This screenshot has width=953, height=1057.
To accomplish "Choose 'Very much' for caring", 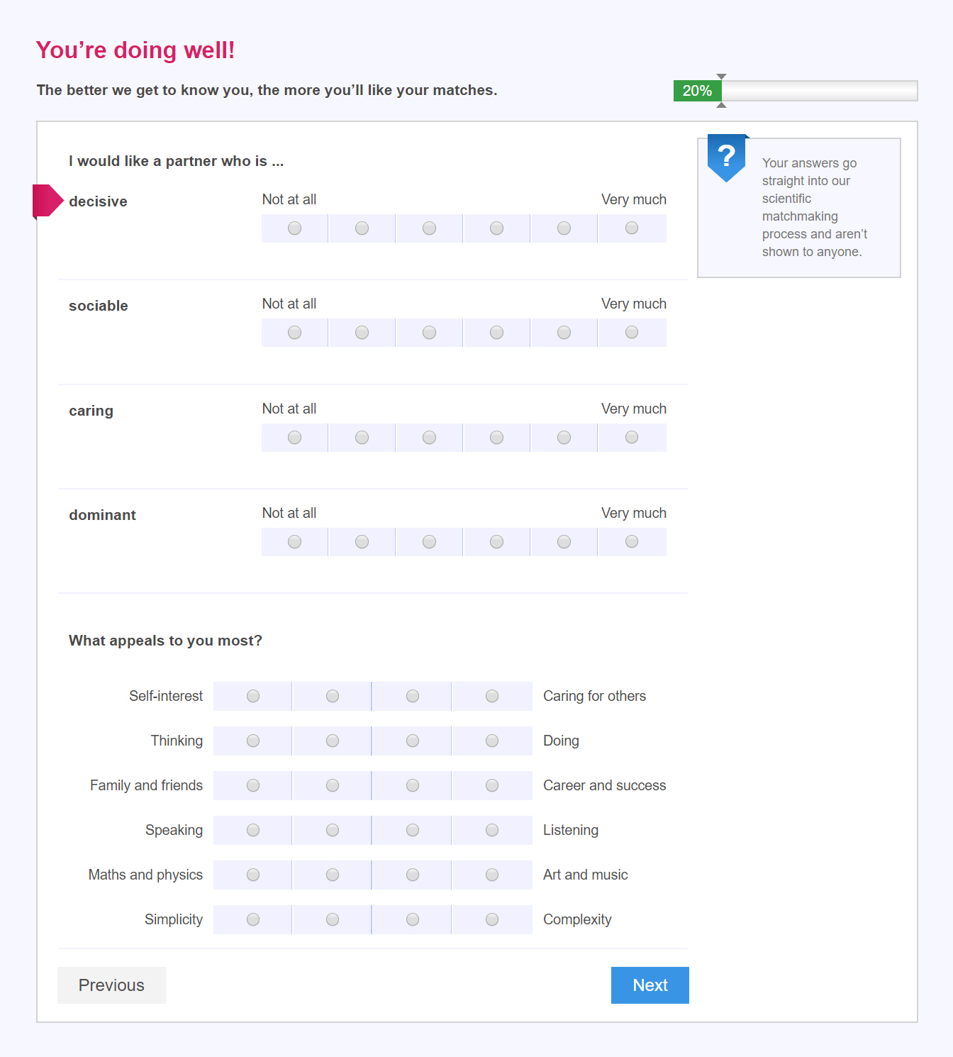I will (x=632, y=438).
